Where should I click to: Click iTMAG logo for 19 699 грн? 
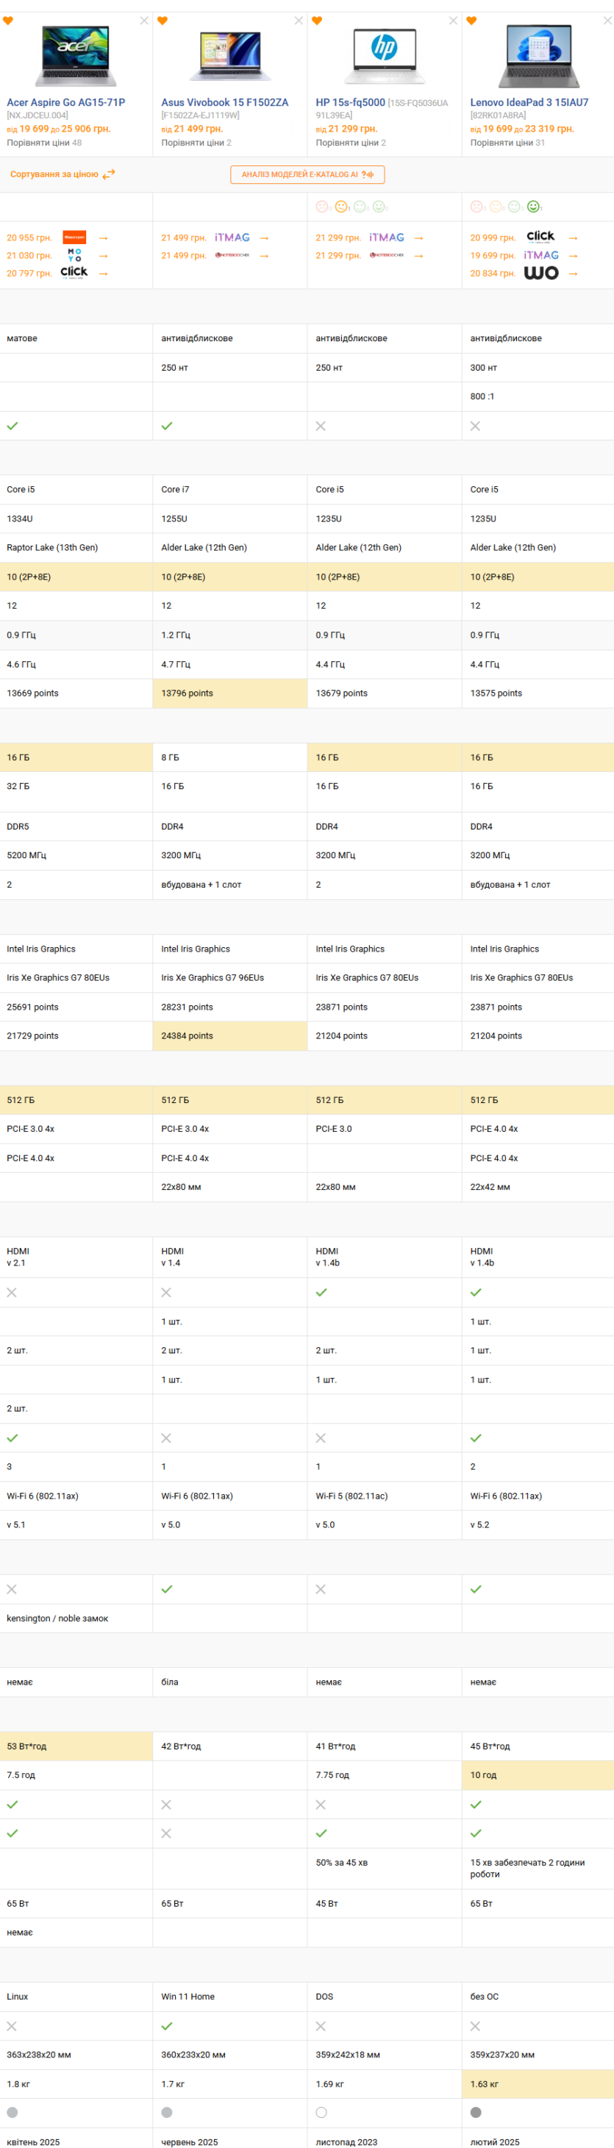tap(540, 255)
